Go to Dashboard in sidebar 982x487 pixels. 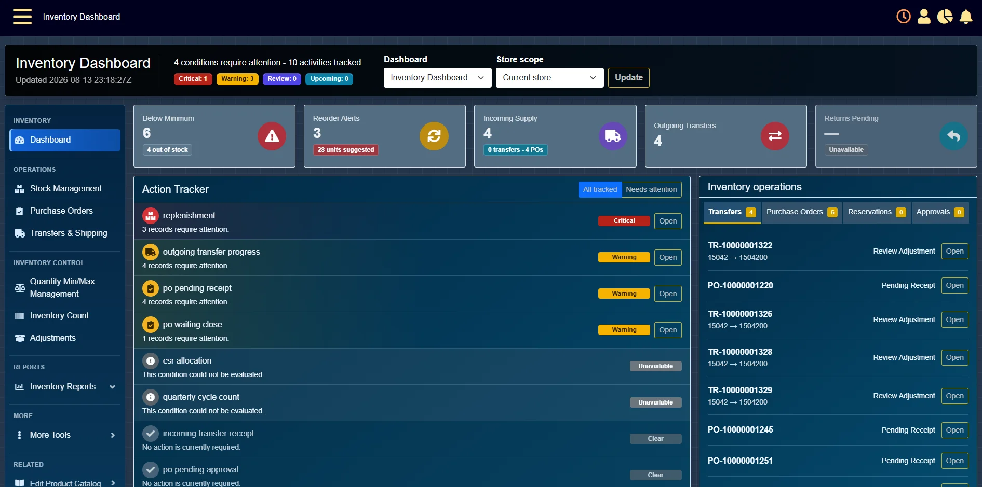(65, 140)
